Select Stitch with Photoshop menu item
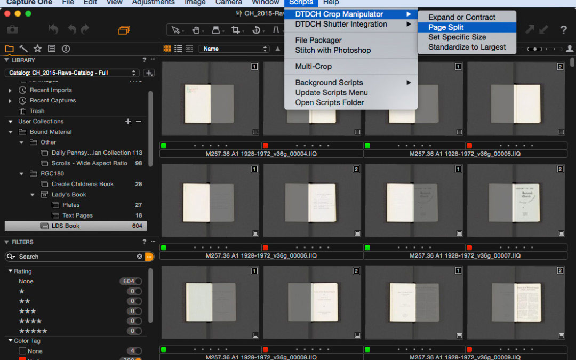The width and height of the screenshot is (576, 360). [333, 50]
